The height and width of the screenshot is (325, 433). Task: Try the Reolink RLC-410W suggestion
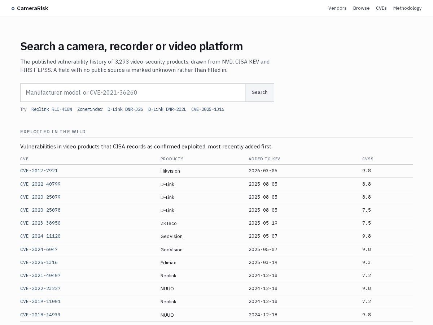[52, 109]
